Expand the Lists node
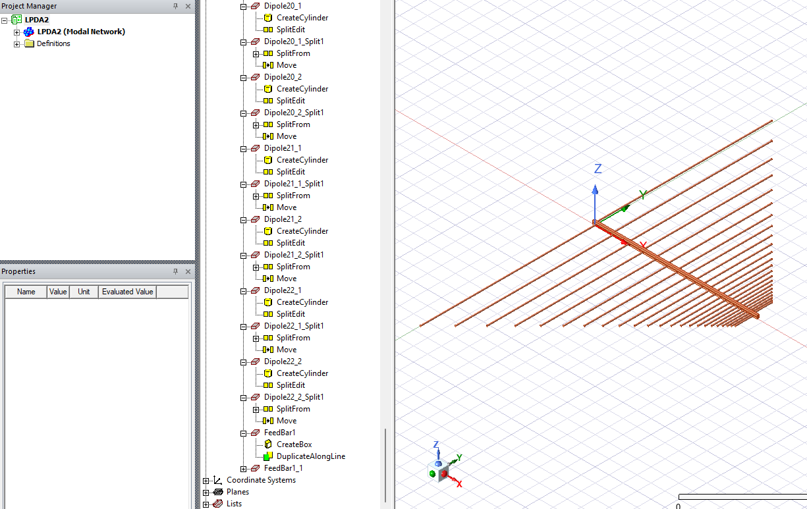The height and width of the screenshot is (509, 807). pyautogui.click(x=206, y=504)
